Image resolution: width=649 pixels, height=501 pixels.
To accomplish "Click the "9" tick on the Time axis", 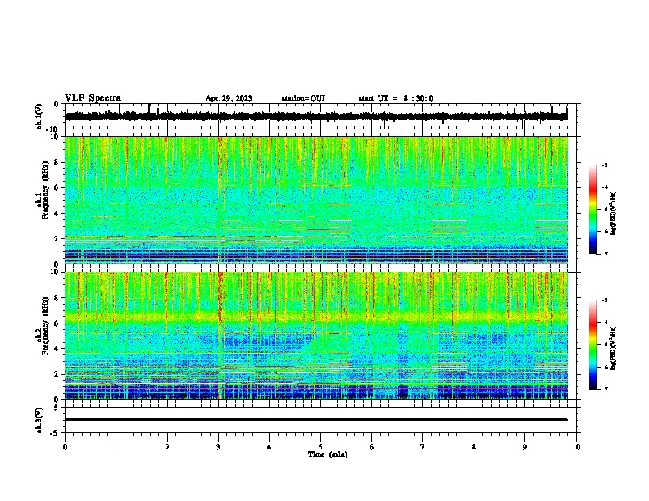I will pyautogui.click(x=524, y=447).
